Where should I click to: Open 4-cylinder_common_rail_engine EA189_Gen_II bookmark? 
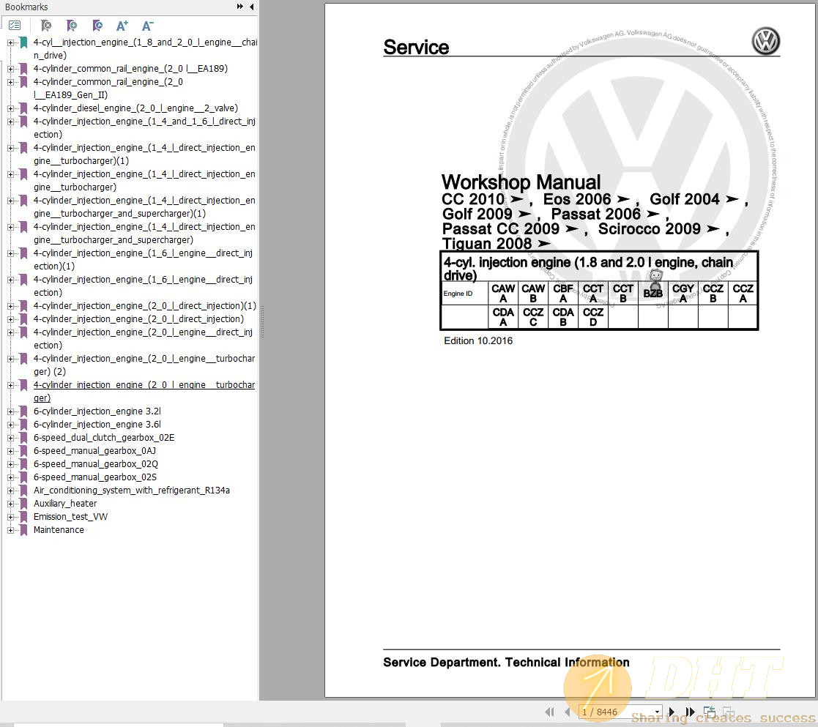tap(108, 88)
